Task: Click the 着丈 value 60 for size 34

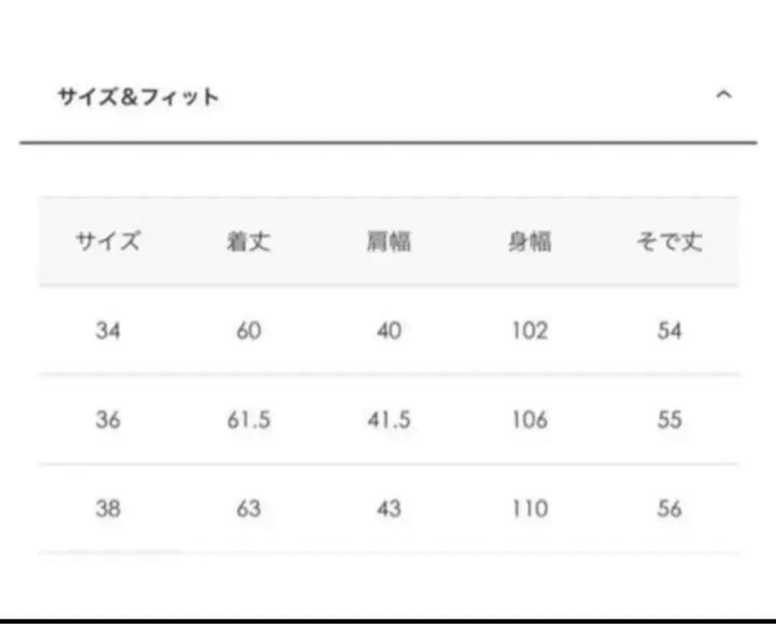Action: (x=248, y=331)
